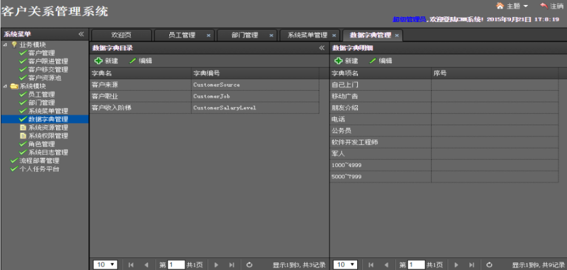Select the 自己上门 detail row
Screen dimensions: 567x270
(444, 85)
